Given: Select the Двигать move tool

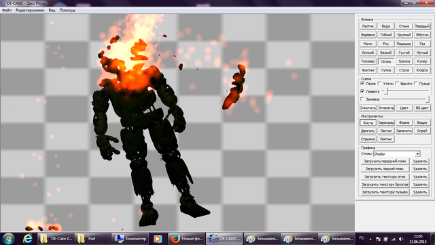Looking at the screenshot, I should pyautogui.click(x=368, y=131).
